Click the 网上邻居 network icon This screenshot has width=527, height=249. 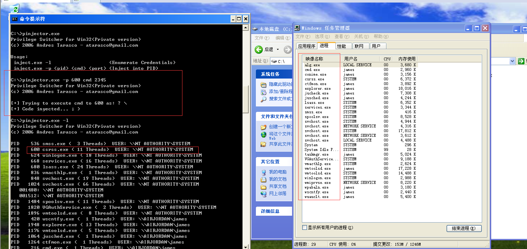[x=263, y=194]
